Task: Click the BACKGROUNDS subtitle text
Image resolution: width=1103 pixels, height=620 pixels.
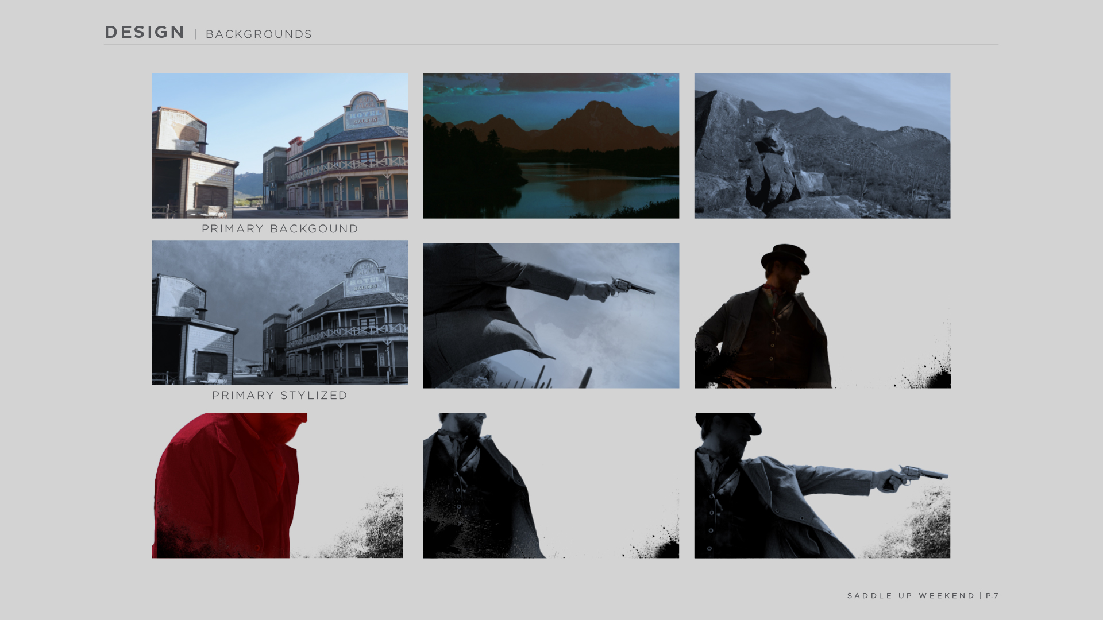Action: pos(259,34)
